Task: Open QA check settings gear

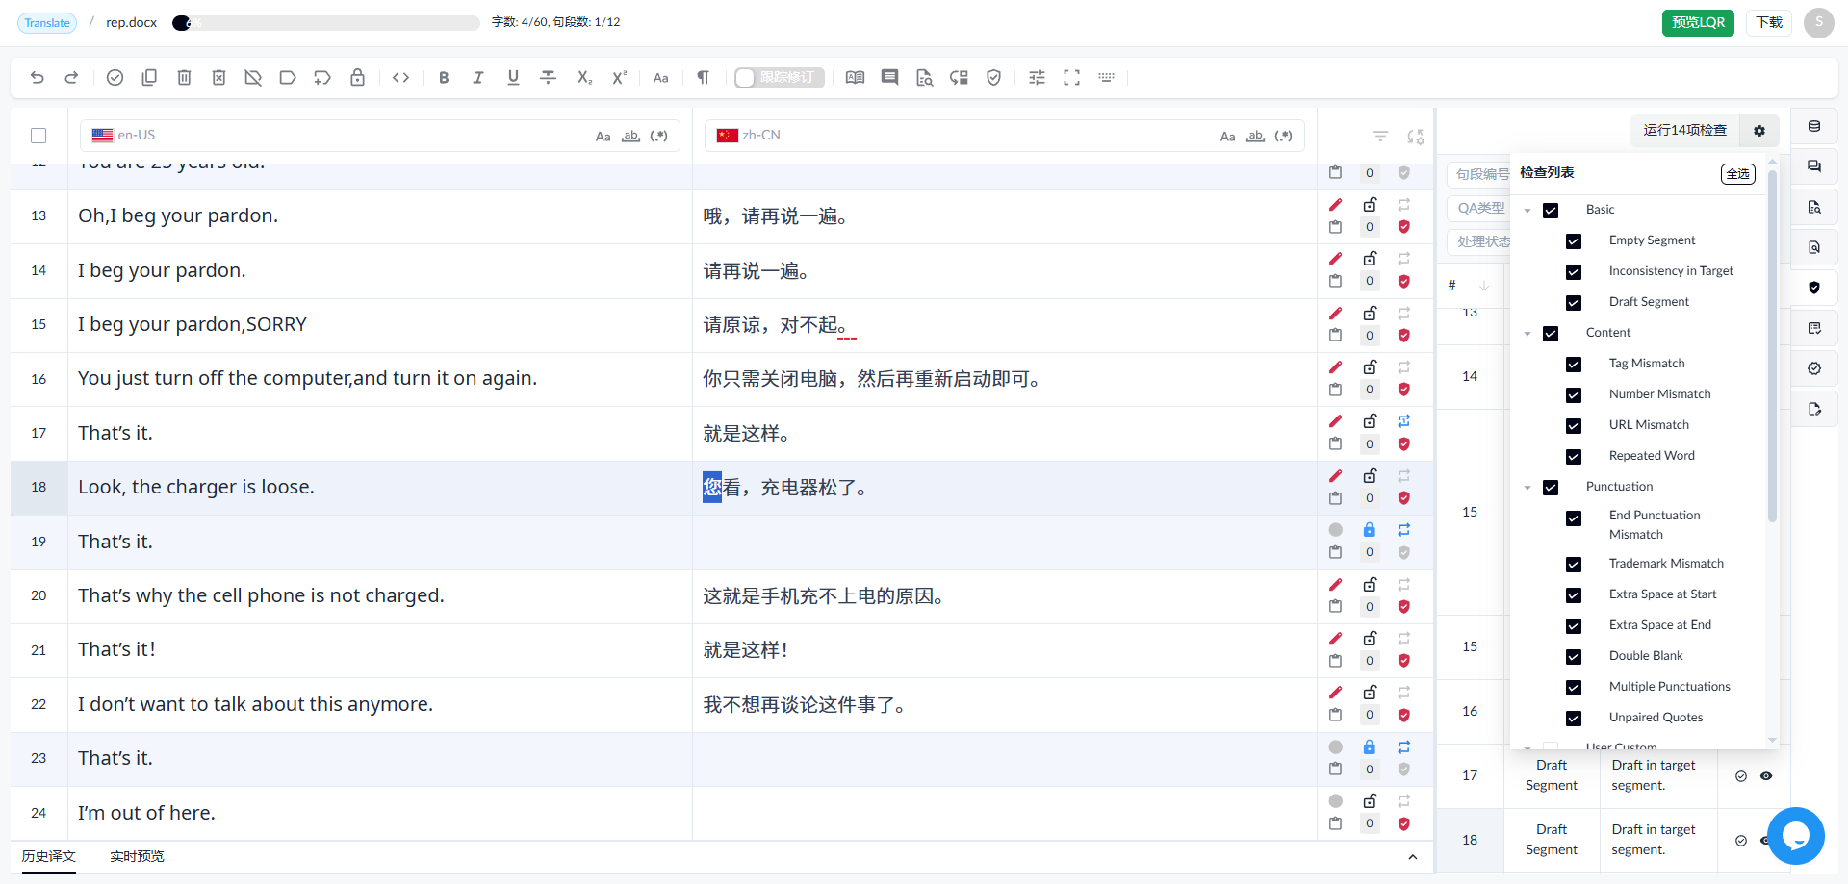Action: pyautogui.click(x=1759, y=131)
